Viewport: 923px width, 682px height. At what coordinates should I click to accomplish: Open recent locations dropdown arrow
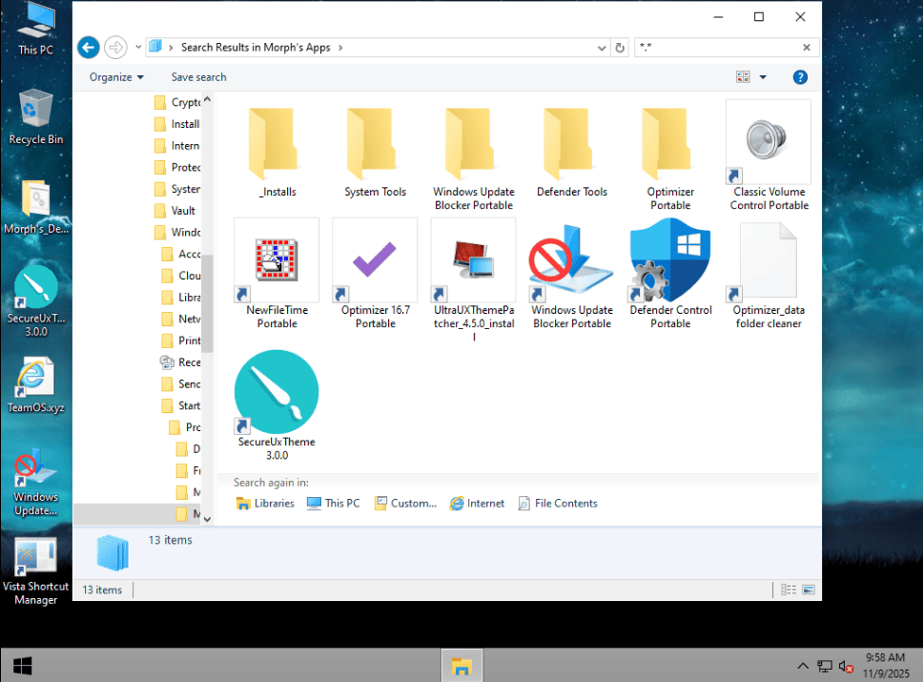[x=138, y=47]
